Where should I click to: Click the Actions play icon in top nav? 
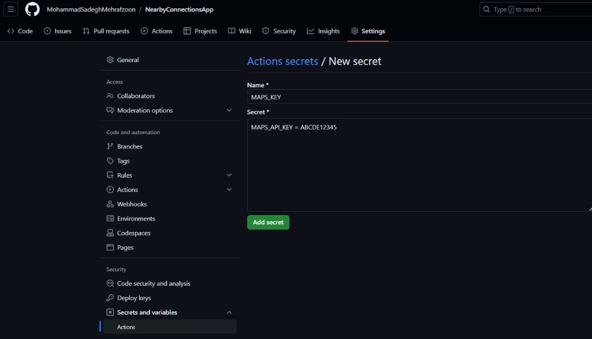click(x=144, y=31)
